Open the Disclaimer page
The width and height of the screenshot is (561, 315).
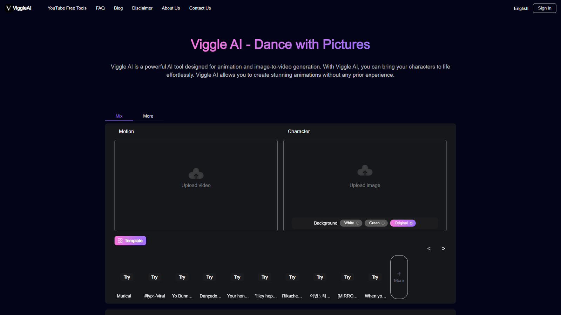tap(142, 8)
